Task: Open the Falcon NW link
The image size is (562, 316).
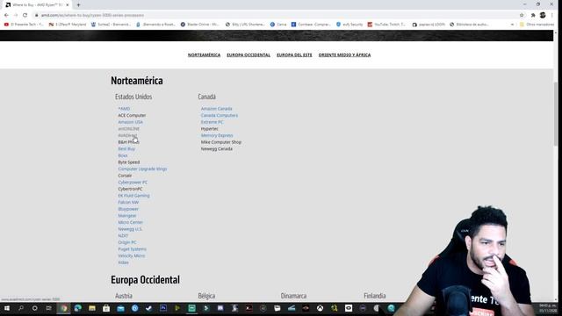Action: 128,203
